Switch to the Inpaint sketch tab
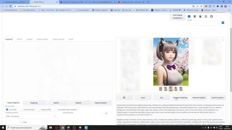This screenshot has width=232, height=130. (x=42, y=39)
